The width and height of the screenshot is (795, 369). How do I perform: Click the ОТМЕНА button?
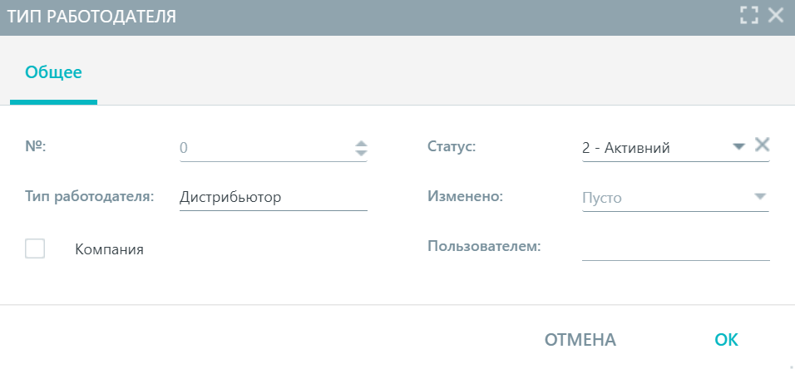click(580, 340)
